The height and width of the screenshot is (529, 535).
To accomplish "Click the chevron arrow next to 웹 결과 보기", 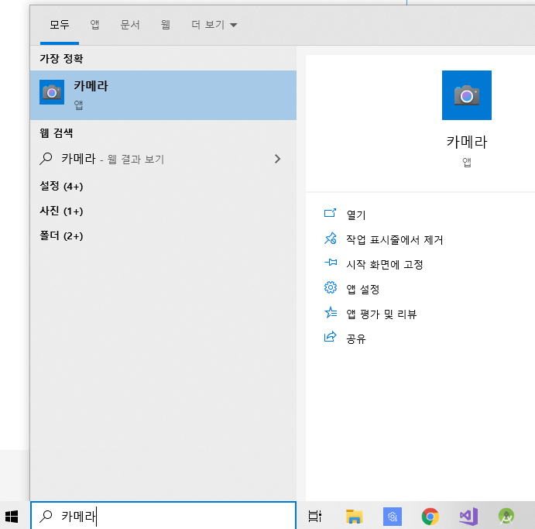I will click(277, 159).
